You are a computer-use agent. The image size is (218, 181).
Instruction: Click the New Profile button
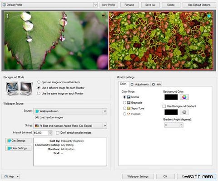point(109,5)
